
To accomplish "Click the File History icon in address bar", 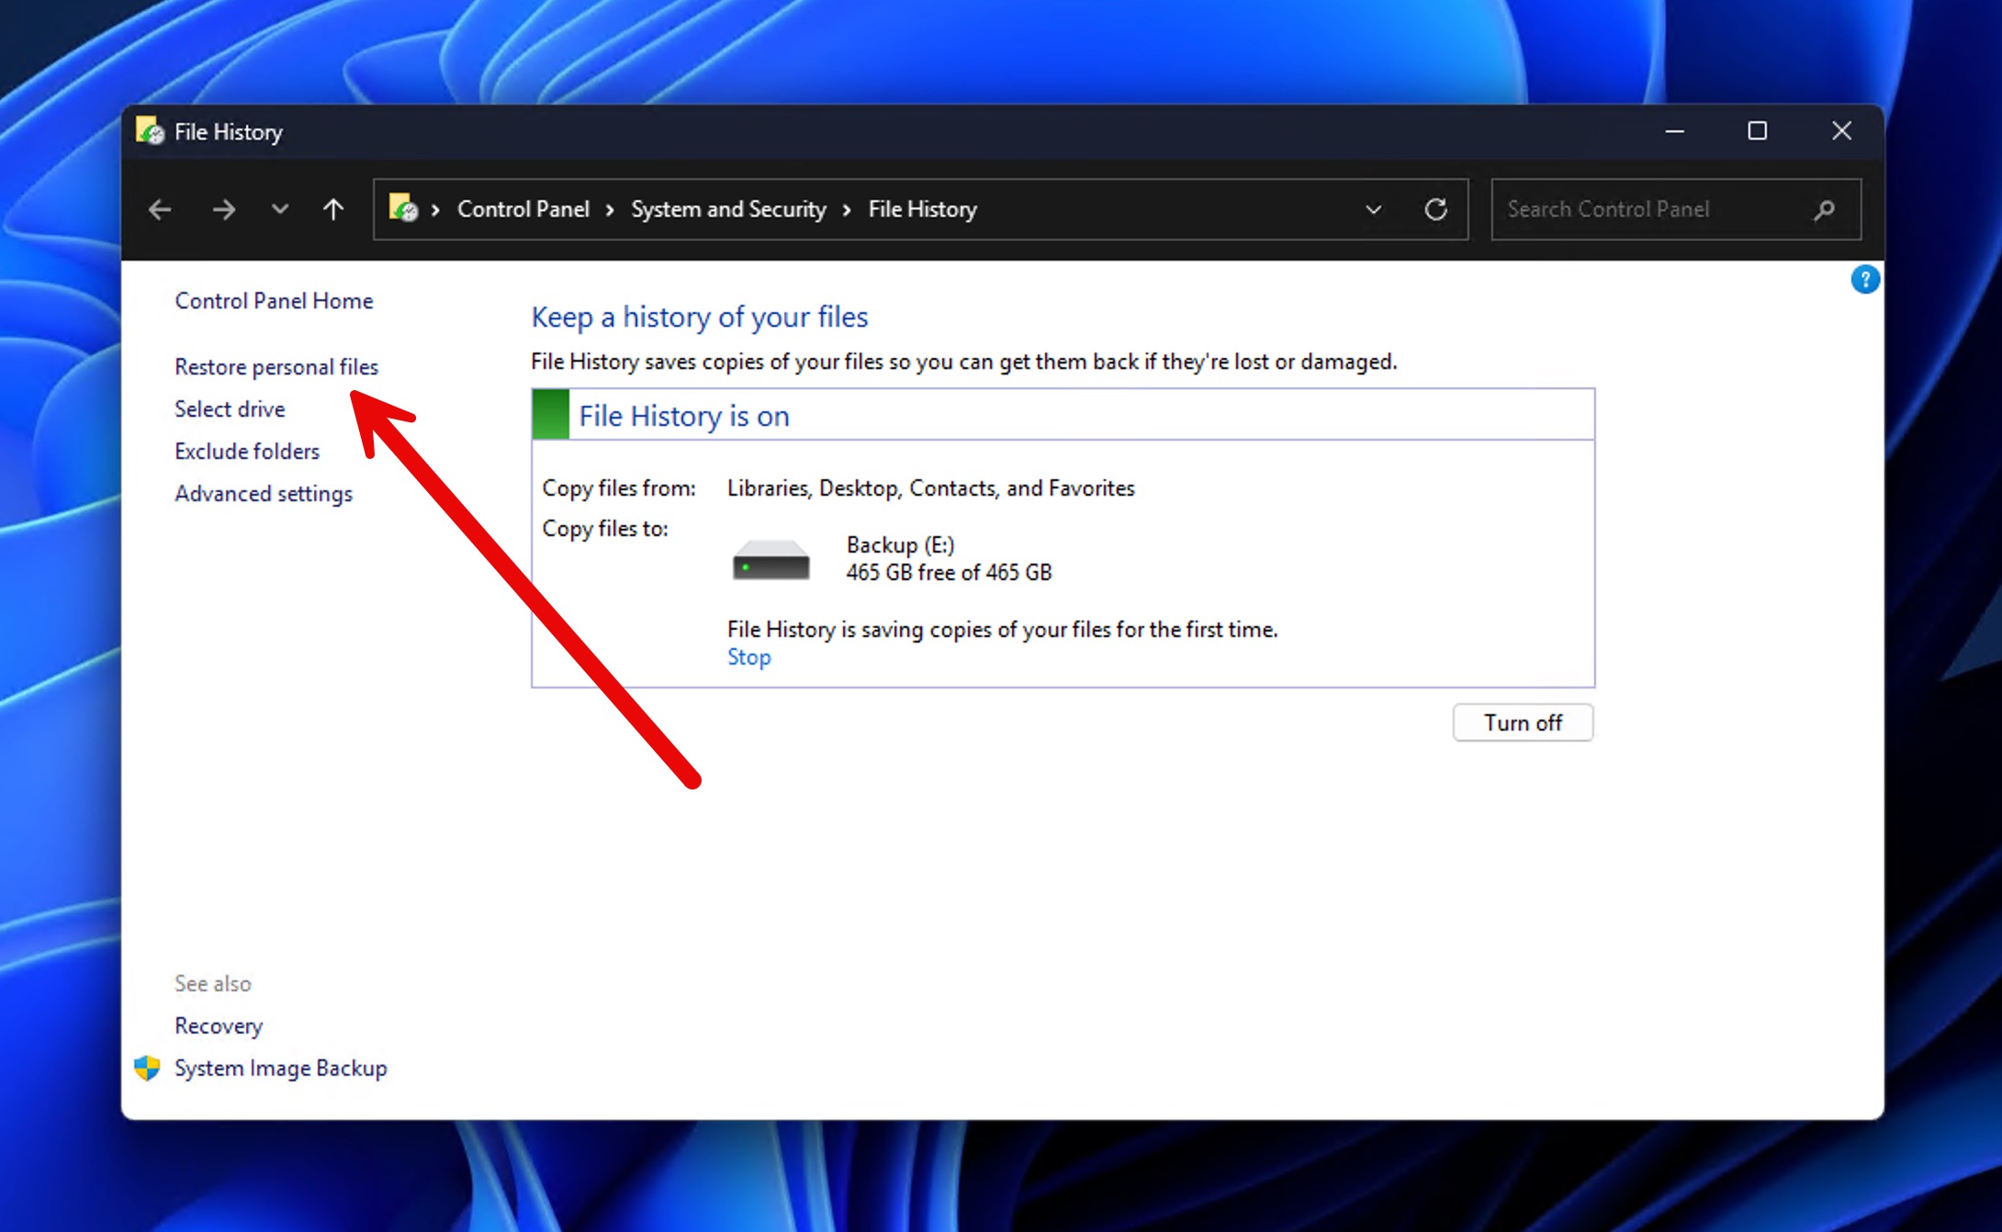I will 403,208.
